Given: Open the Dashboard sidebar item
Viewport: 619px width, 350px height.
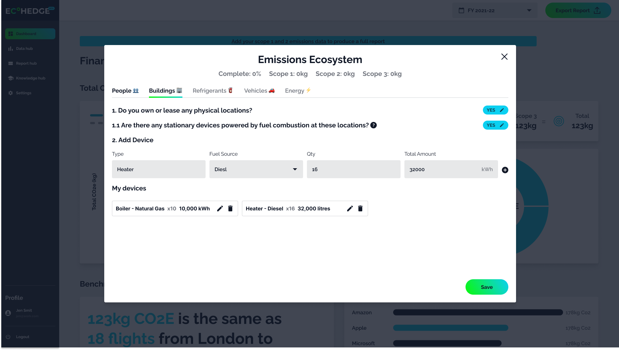Looking at the screenshot, I should 30,34.
